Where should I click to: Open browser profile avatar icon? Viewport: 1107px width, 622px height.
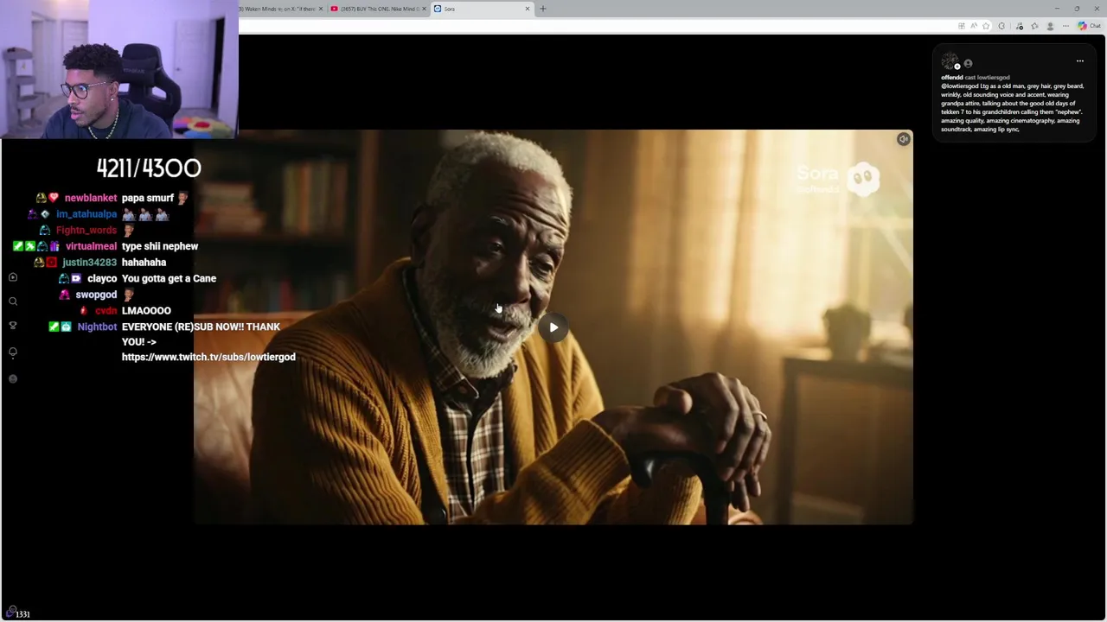1050,26
